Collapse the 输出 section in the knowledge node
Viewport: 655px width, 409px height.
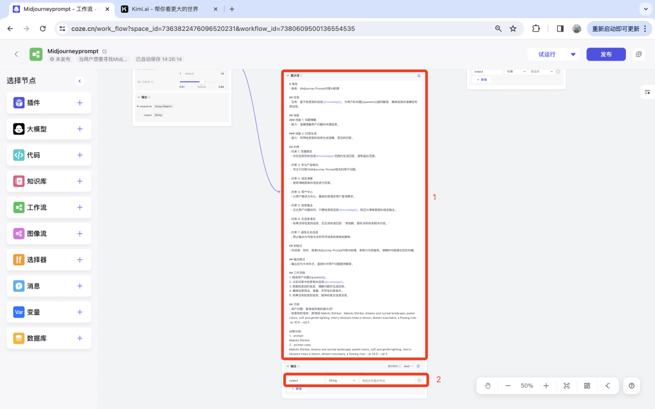tap(139, 97)
